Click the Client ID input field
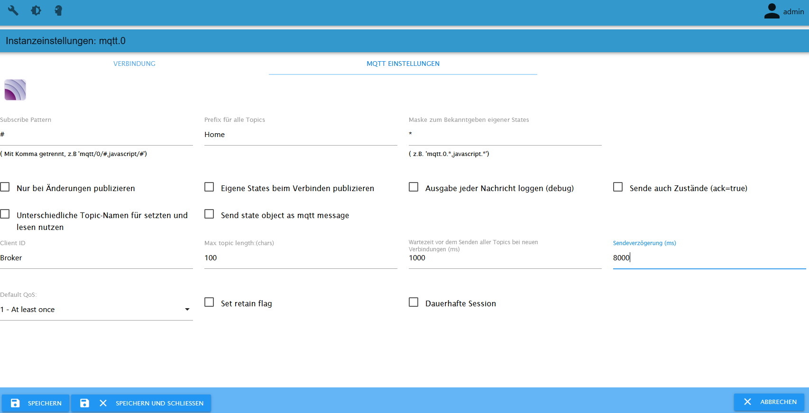The image size is (809, 413). coord(96,258)
